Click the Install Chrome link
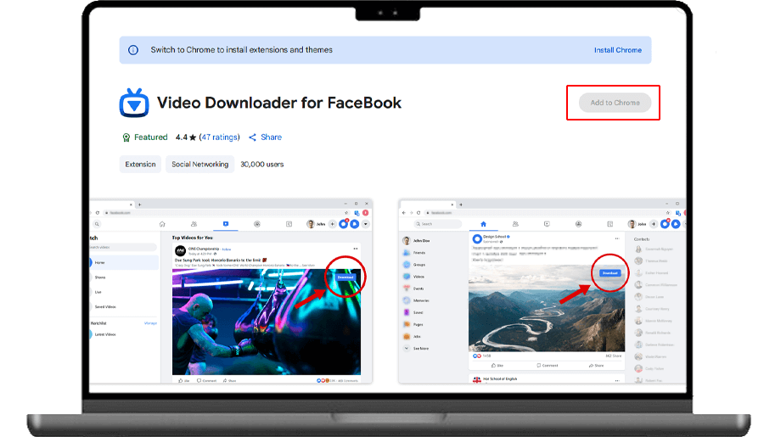Screen dimensions: 764x437 click(617, 50)
